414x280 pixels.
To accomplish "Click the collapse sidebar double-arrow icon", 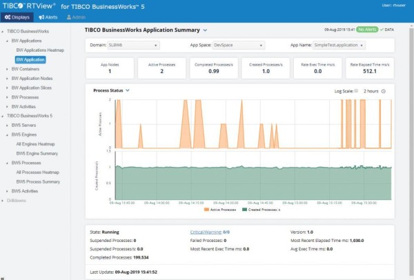I will coord(2,278).
